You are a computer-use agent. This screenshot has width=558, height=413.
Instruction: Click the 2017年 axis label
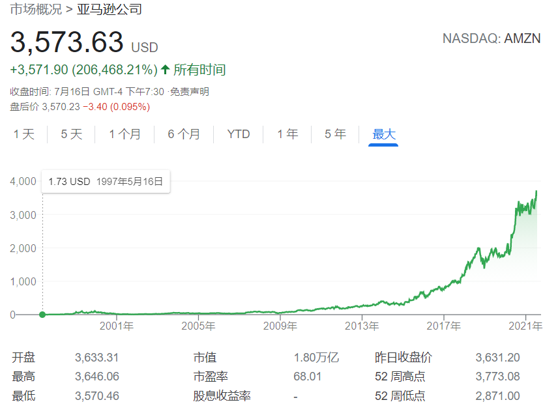pyautogui.click(x=444, y=326)
